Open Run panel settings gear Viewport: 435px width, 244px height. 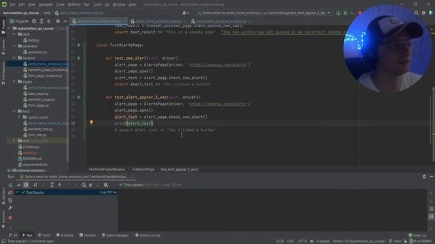coord(424,176)
